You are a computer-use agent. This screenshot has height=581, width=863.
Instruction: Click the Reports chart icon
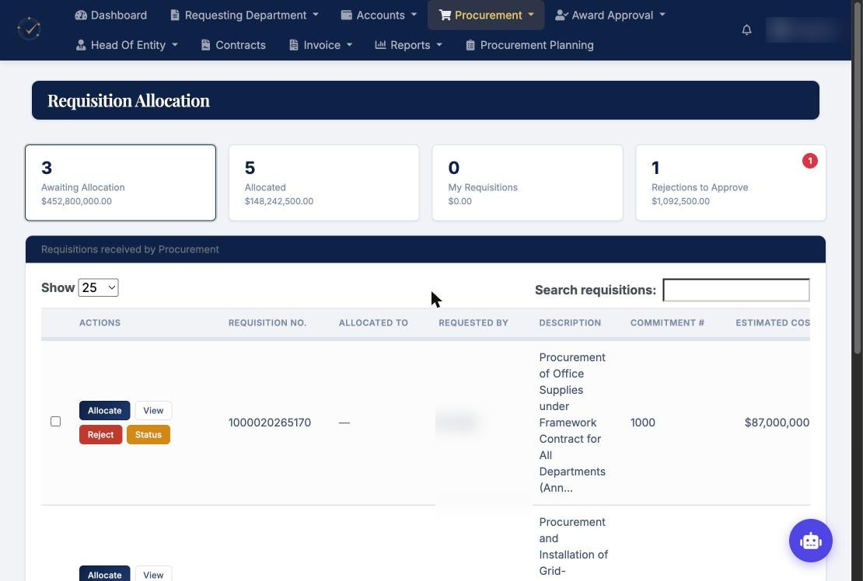380,45
